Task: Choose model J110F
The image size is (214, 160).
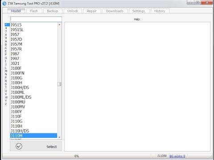Action: (x=34, y=116)
